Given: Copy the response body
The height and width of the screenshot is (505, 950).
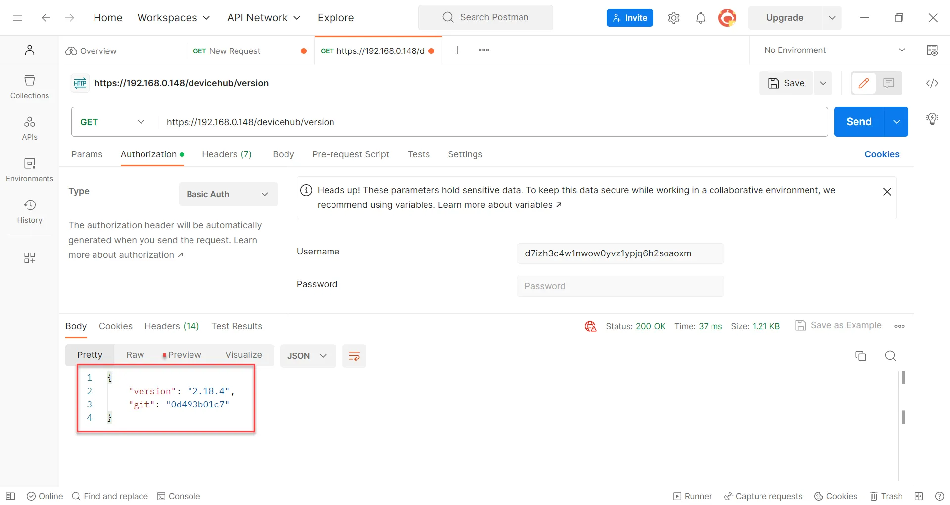Looking at the screenshot, I should coord(861,356).
